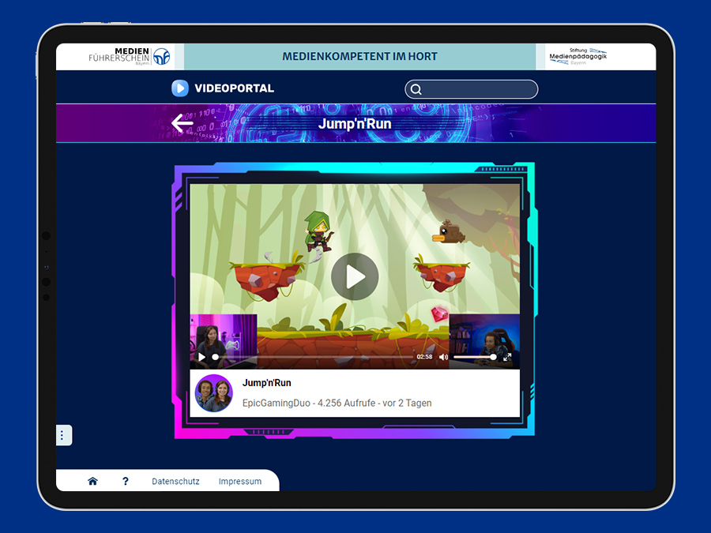Open help with question mark icon

(x=126, y=481)
